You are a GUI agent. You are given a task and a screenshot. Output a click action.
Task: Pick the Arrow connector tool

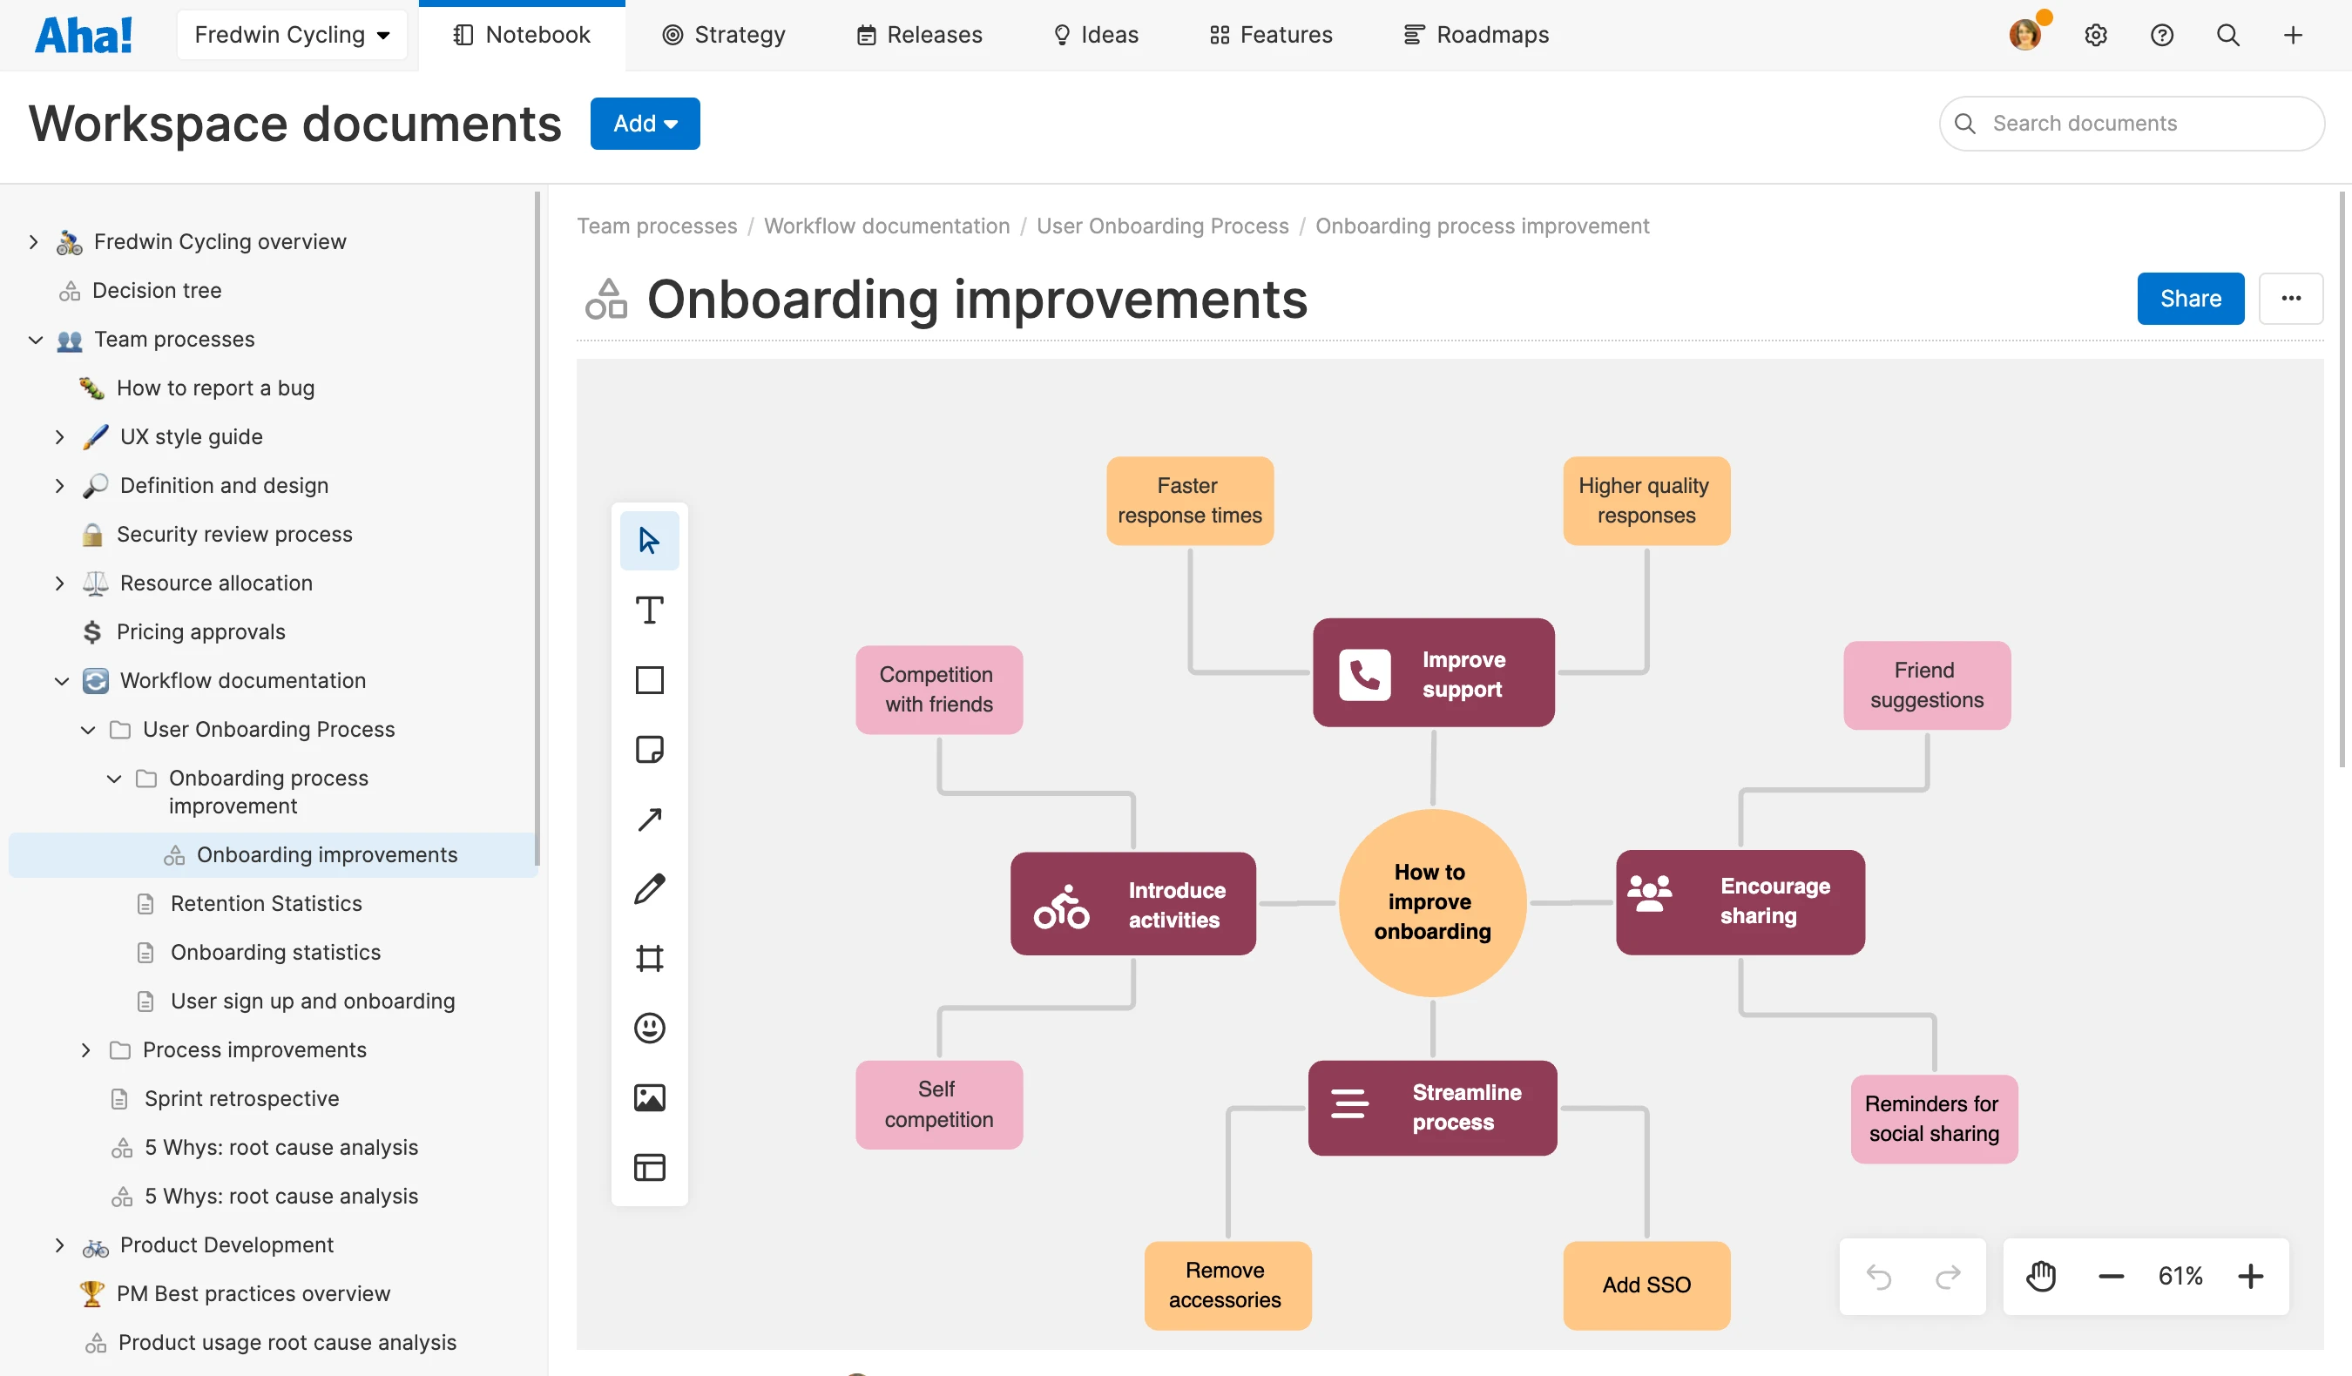pyautogui.click(x=649, y=820)
